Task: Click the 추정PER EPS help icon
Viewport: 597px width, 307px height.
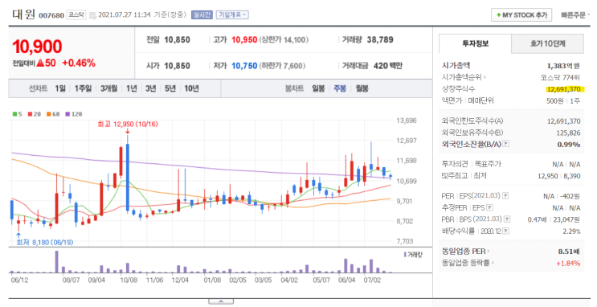Action: point(489,207)
